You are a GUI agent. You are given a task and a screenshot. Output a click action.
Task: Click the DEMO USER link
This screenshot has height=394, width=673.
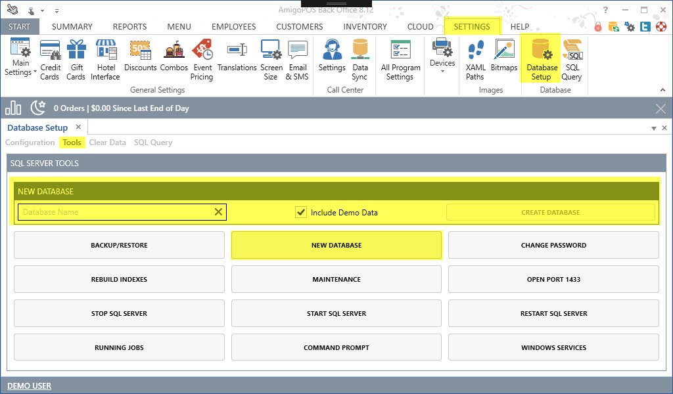pyautogui.click(x=30, y=385)
